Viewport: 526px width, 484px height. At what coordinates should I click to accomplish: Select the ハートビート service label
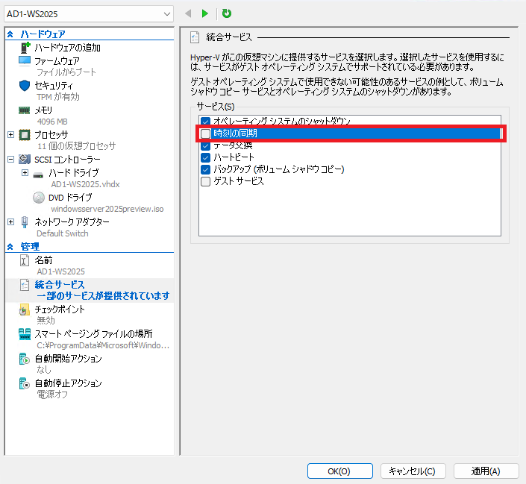(x=234, y=157)
